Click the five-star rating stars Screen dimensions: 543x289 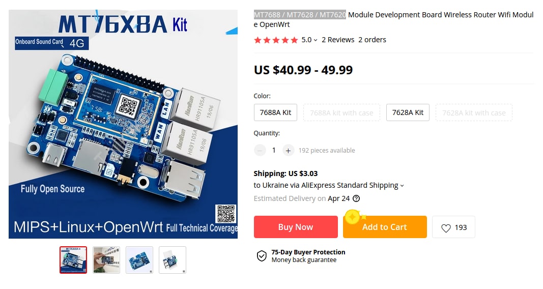[276, 40]
